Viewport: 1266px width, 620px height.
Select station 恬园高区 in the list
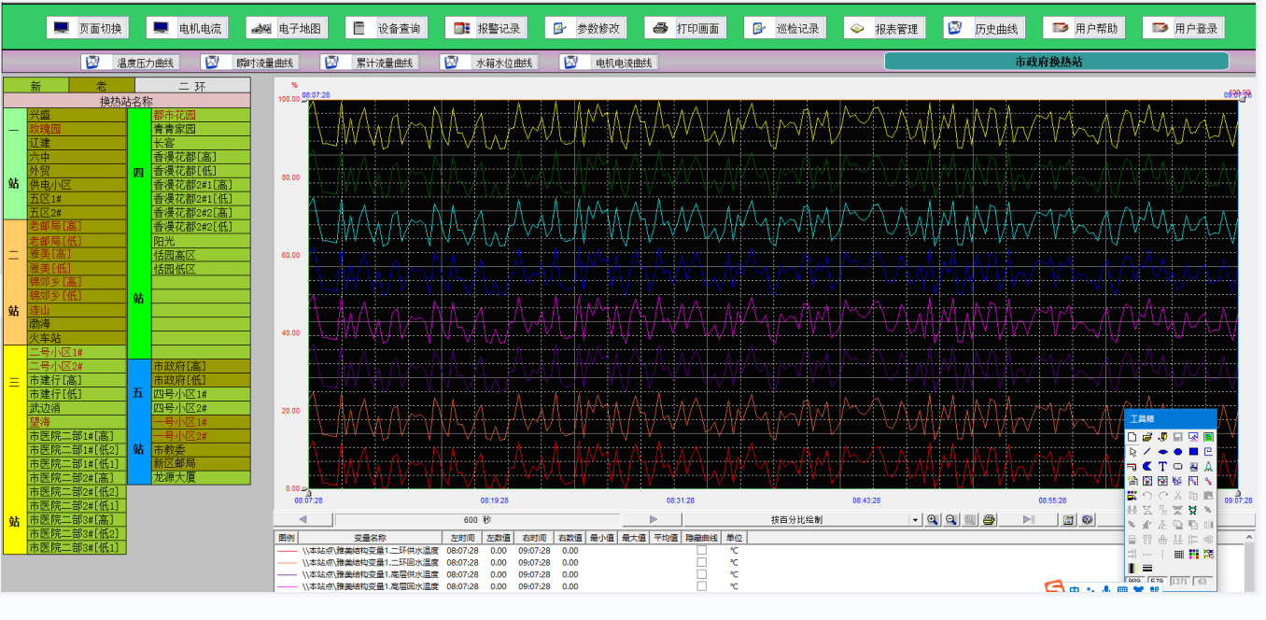click(201, 255)
